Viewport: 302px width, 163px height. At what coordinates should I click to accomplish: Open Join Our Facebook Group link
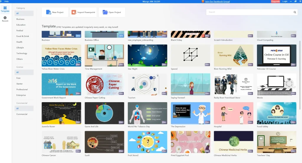(x=217, y=1)
